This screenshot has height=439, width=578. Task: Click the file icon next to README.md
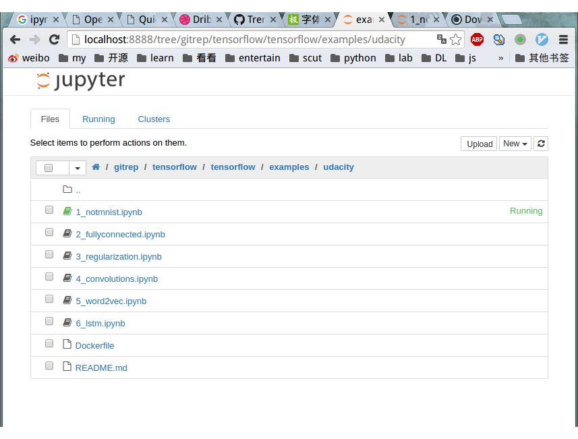(67, 366)
